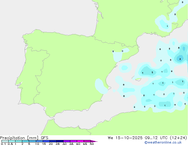Click the legend label '0.1'
The image size is (188, 145).
(x=3, y=144)
